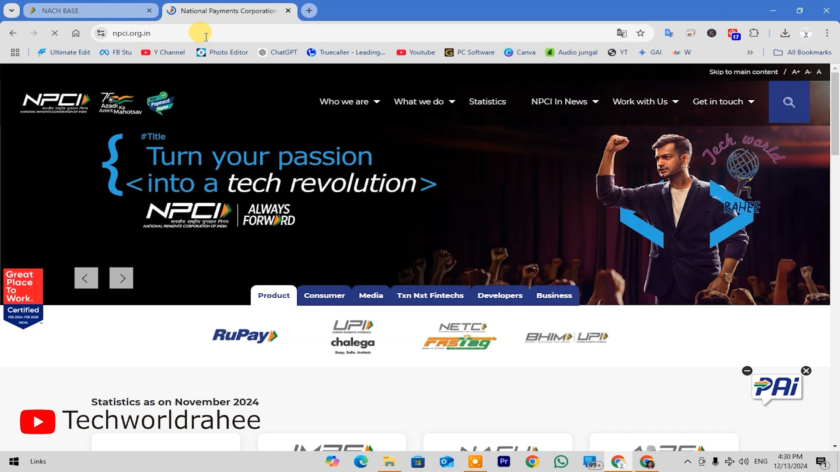840x472 pixels.
Task: Open WhatsApp from the taskbar
Action: (561, 462)
